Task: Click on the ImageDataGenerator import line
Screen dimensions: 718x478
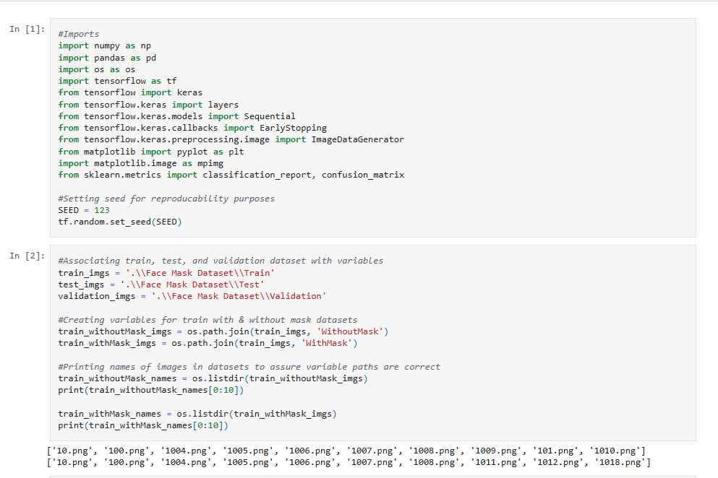Action: (231, 139)
